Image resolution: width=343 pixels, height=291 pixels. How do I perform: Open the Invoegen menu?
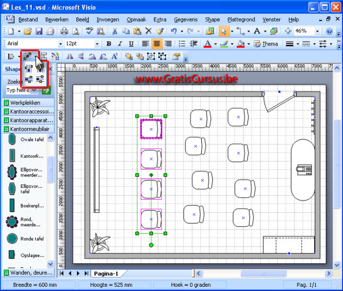pyautogui.click(x=108, y=20)
